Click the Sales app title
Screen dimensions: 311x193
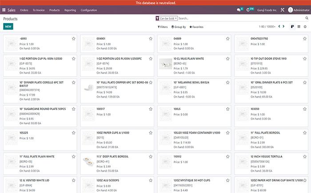11,10
